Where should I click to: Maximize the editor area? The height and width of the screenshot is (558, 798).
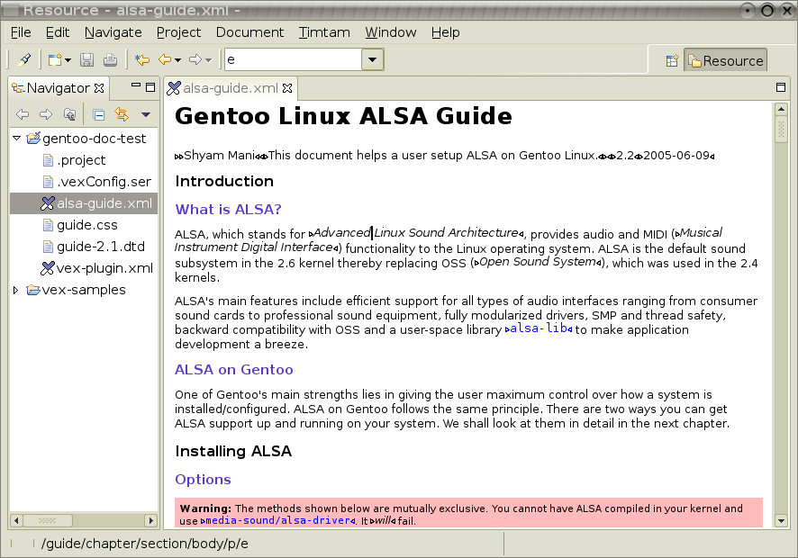point(781,87)
